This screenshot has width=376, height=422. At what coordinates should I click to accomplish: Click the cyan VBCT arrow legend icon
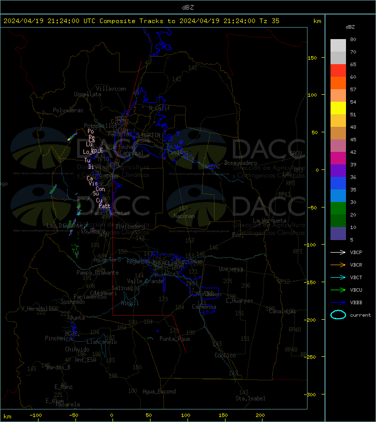coord(338,277)
